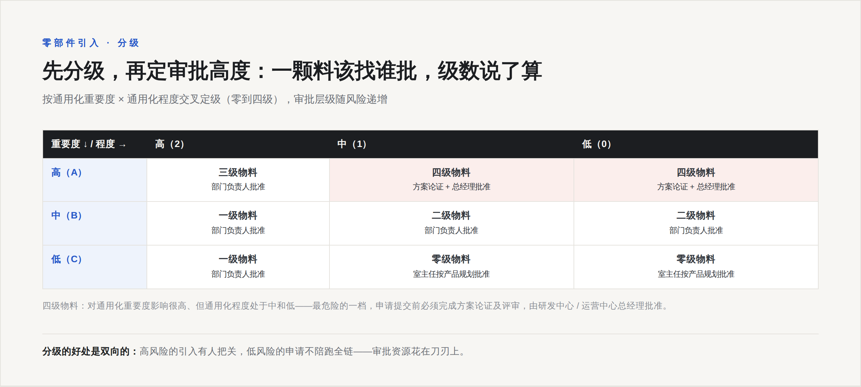This screenshot has height=387, width=861.
Task: Click 二级物料 cell under column 低（0）
Action: 696,223
